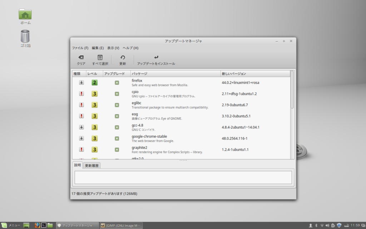This screenshot has height=229, width=366.
Task: Click the download arrow icon beside gcc-4.8
Action: (82, 127)
